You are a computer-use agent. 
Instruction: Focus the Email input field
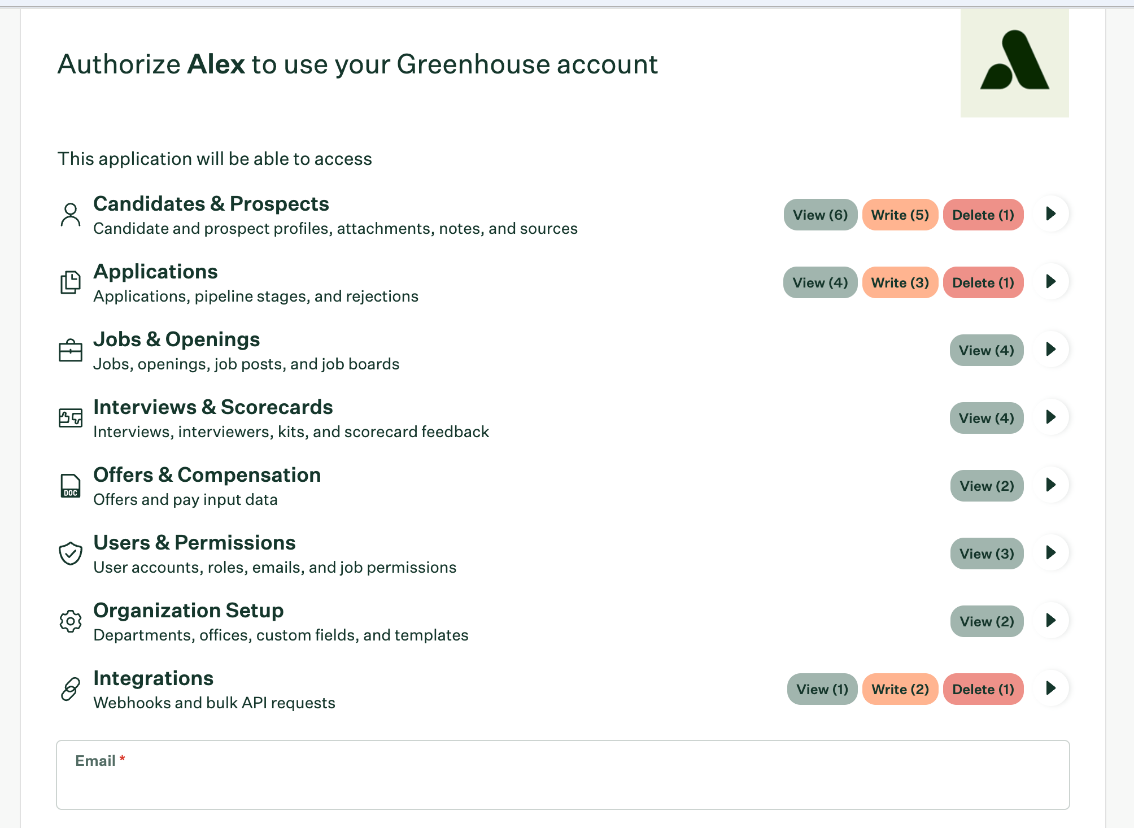563,775
